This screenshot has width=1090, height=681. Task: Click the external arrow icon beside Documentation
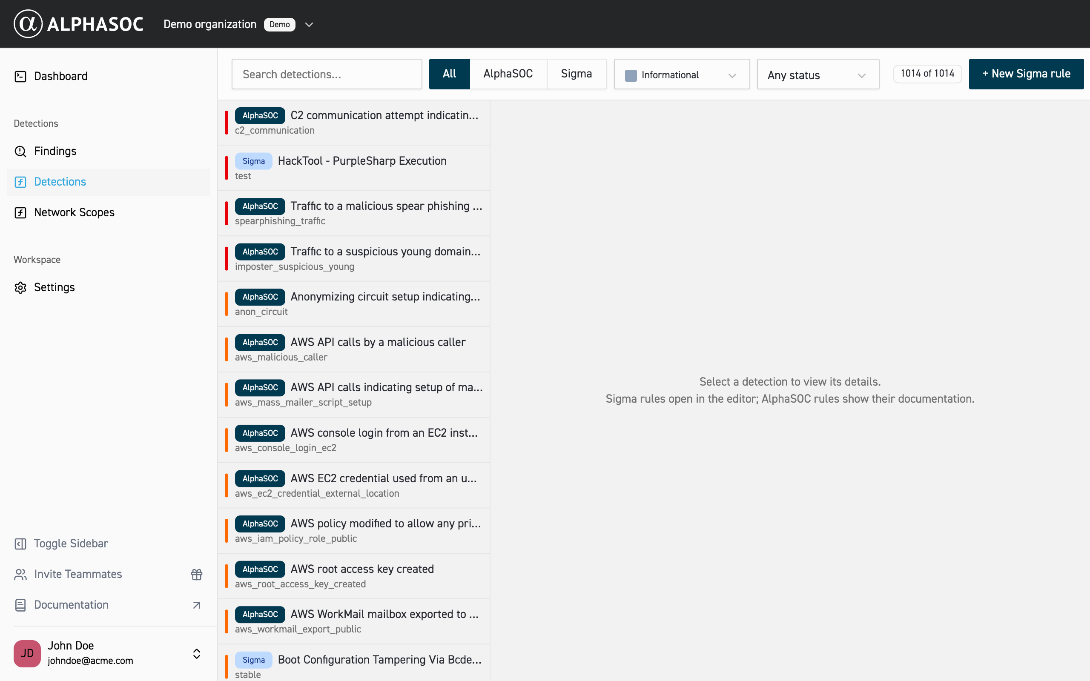(196, 605)
